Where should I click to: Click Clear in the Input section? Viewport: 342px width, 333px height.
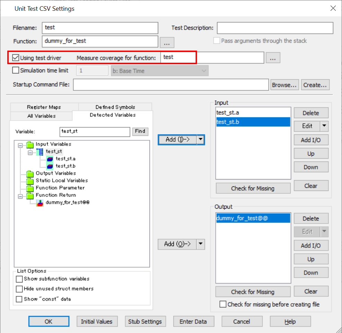[311, 186]
